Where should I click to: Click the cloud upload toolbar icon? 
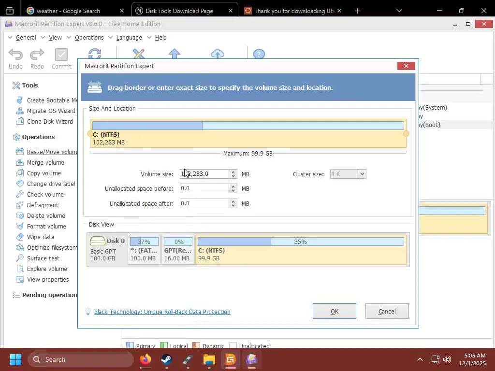(218, 54)
